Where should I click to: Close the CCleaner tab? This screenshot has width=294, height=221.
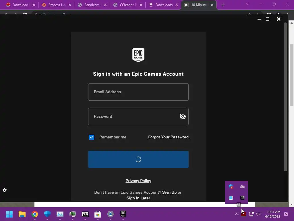141,5
